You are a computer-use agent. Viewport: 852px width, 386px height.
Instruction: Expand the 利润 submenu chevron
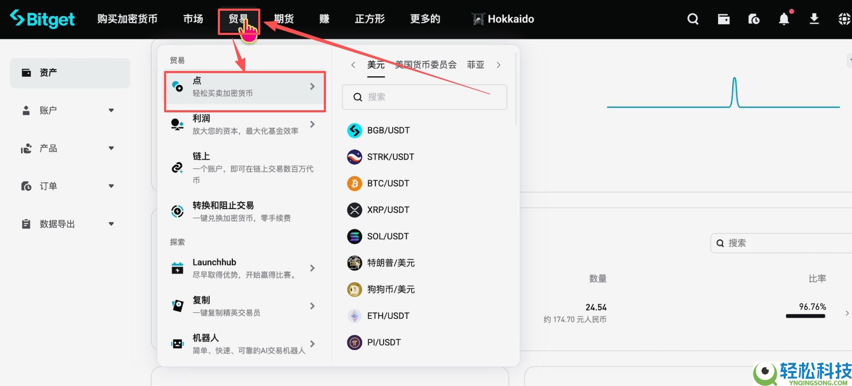[313, 124]
